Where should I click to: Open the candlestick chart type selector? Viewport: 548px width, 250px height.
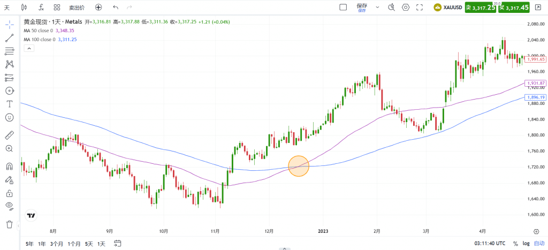pos(24,7)
